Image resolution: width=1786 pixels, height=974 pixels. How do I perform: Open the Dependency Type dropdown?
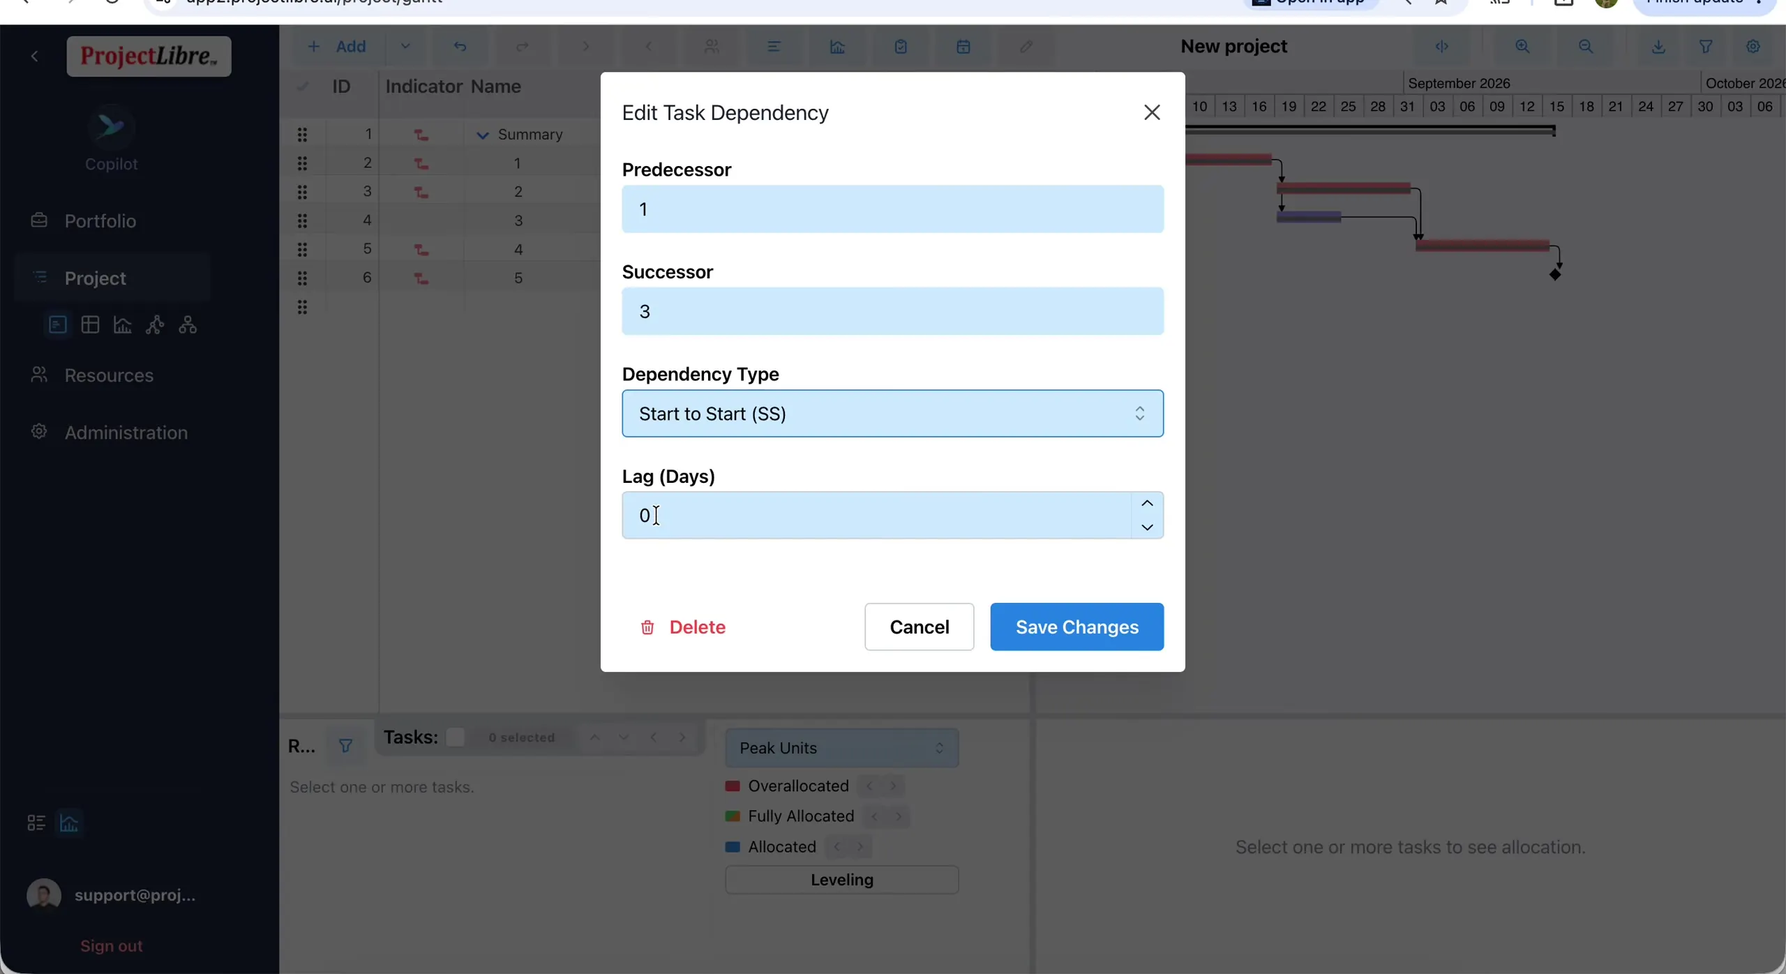892,414
